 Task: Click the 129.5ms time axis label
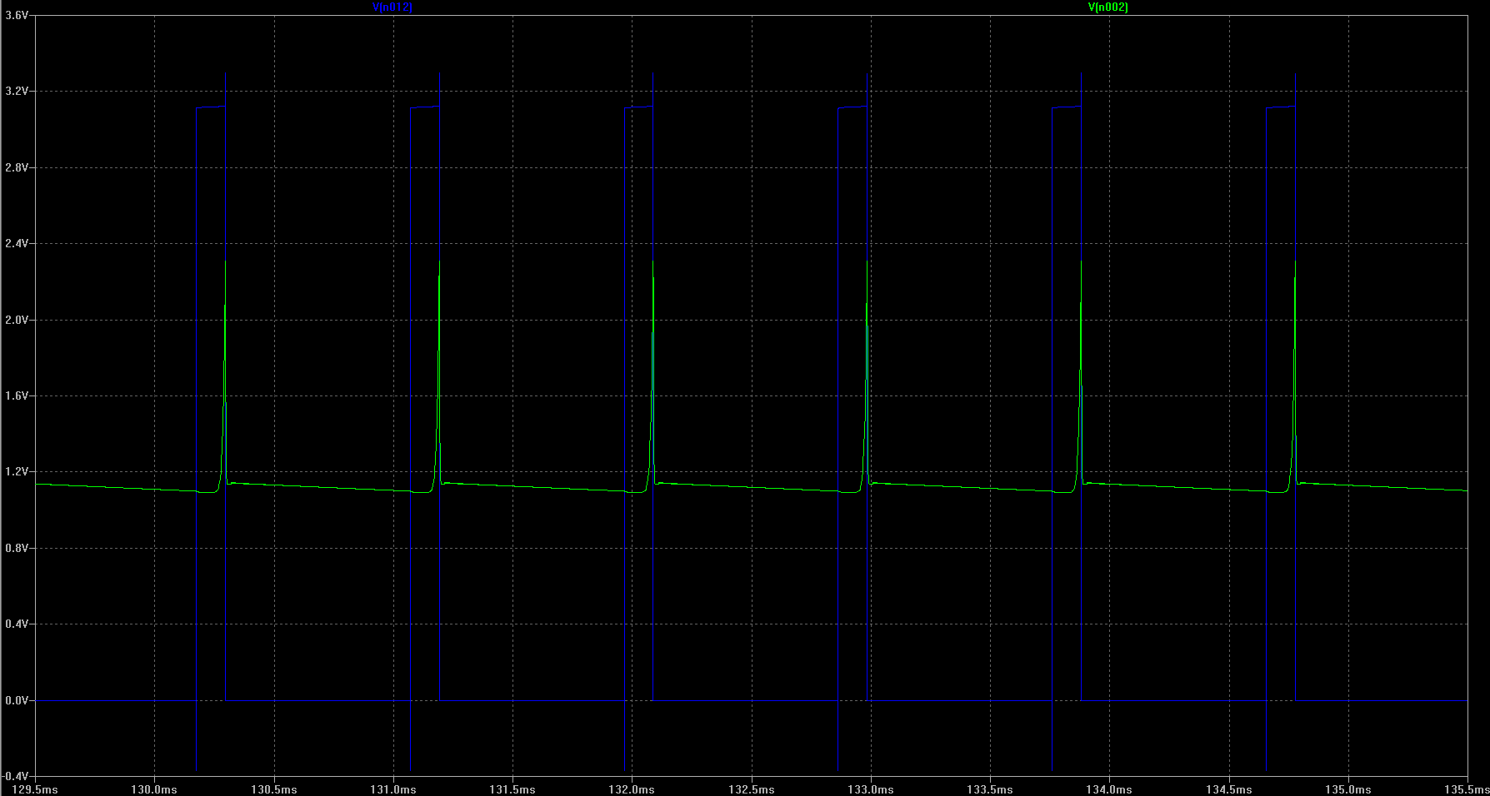point(35,789)
